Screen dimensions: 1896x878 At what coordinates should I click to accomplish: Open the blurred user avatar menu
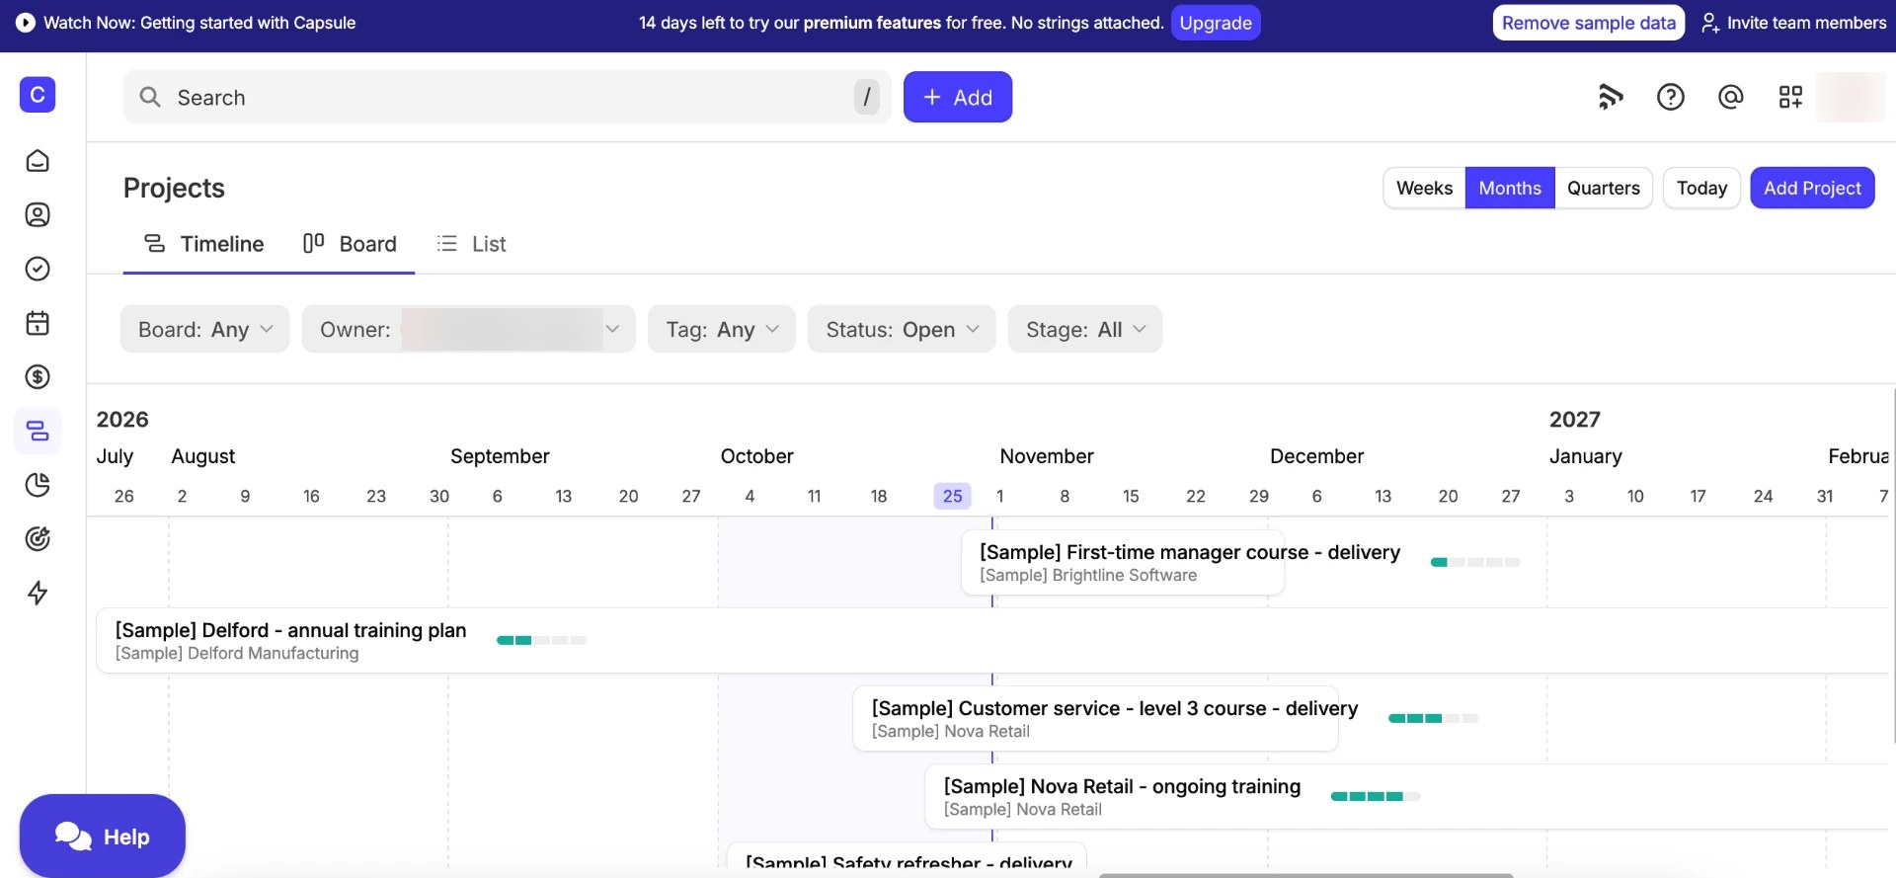[x=1851, y=97]
